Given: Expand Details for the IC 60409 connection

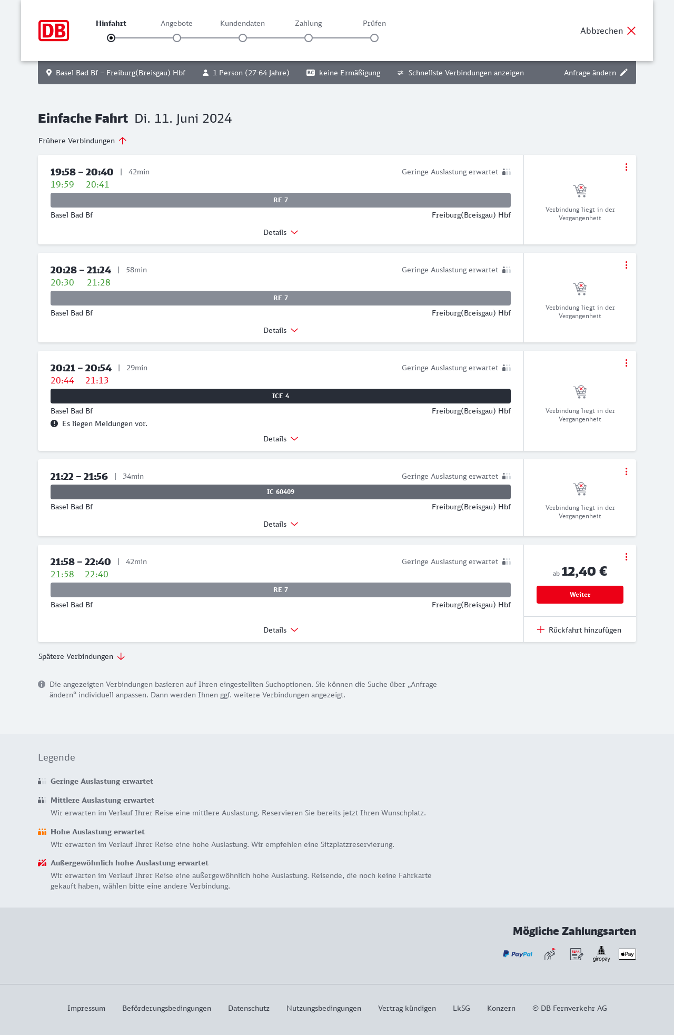Looking at the screenshot, I should 281,524.
